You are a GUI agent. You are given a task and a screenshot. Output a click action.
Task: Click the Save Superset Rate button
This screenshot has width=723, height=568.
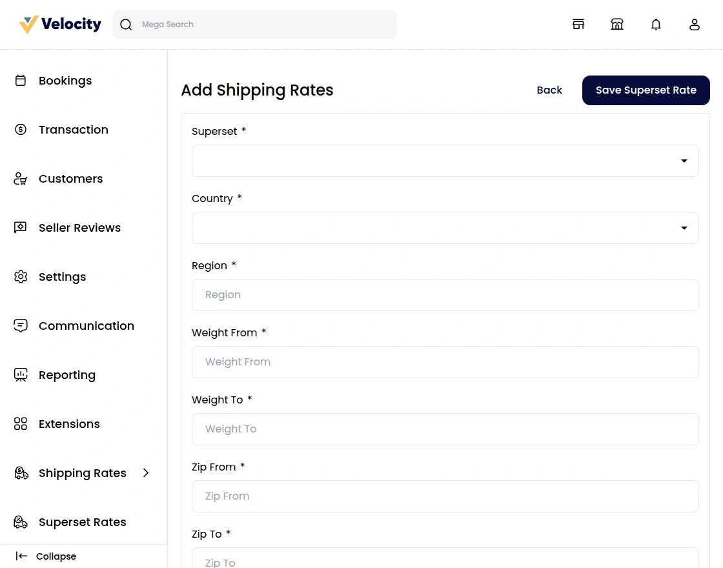(646, 90)
